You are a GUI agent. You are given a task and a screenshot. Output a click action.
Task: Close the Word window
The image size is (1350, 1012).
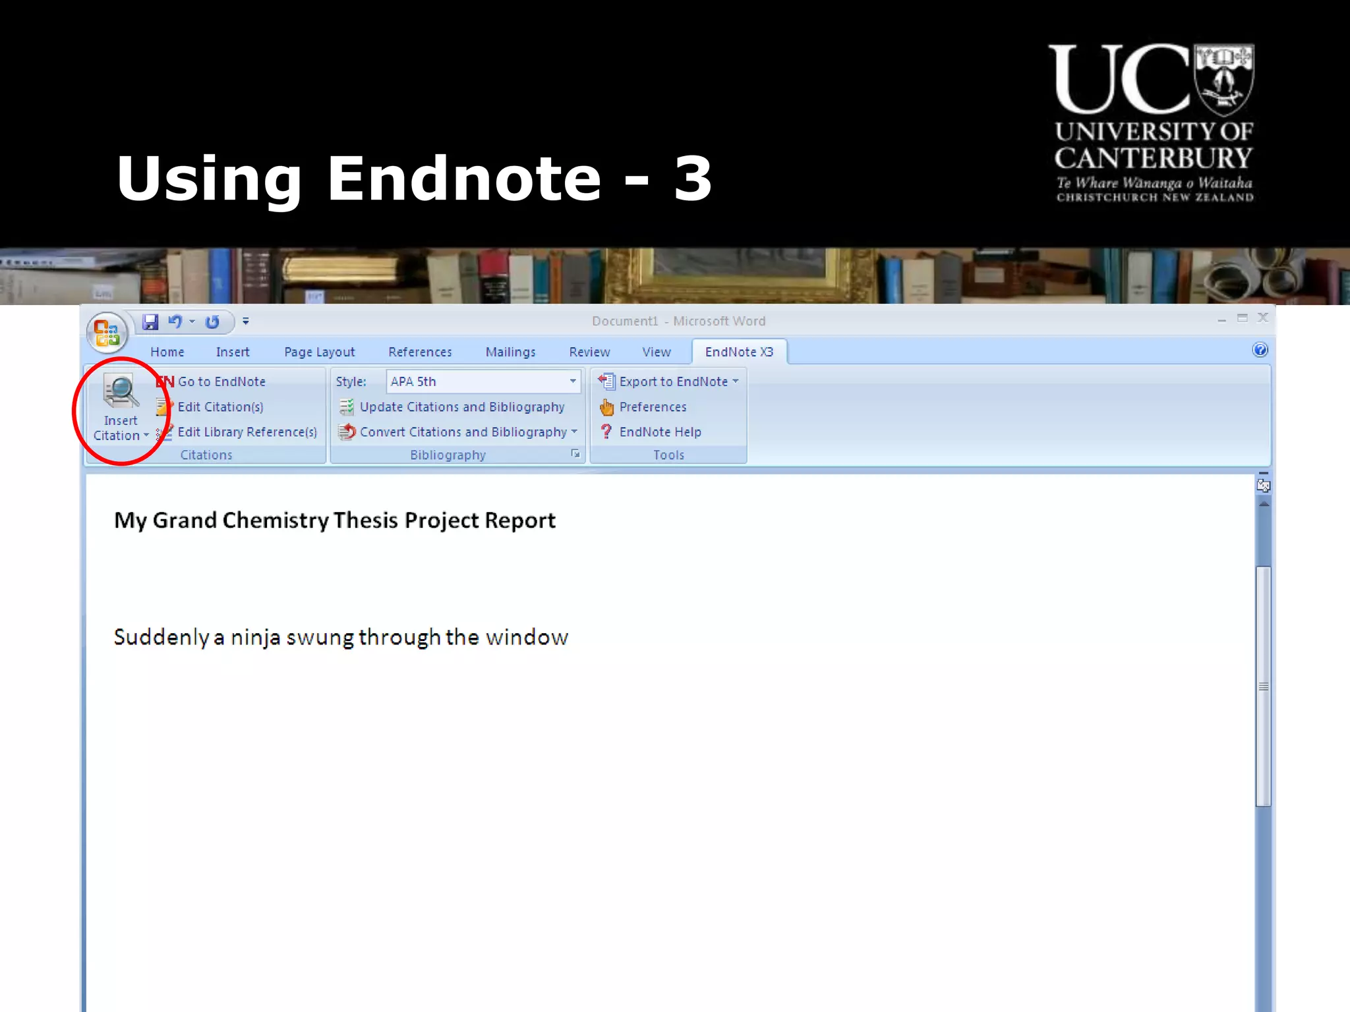point(1262,318)
